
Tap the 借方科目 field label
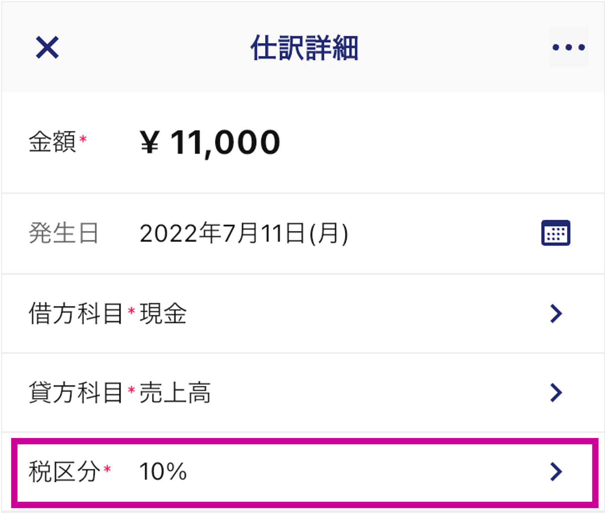(75, 313)
